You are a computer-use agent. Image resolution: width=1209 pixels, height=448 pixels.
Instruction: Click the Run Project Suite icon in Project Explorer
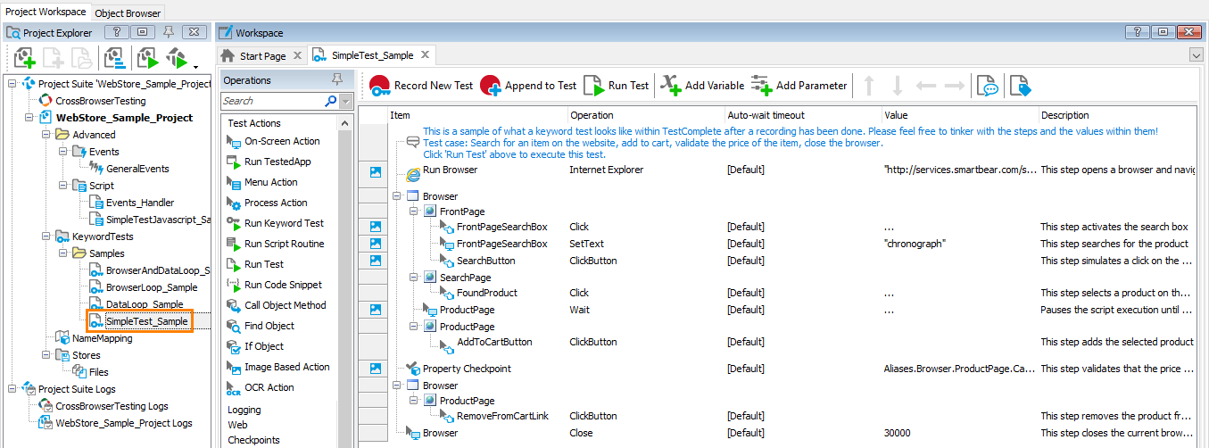tap(177, 59)
